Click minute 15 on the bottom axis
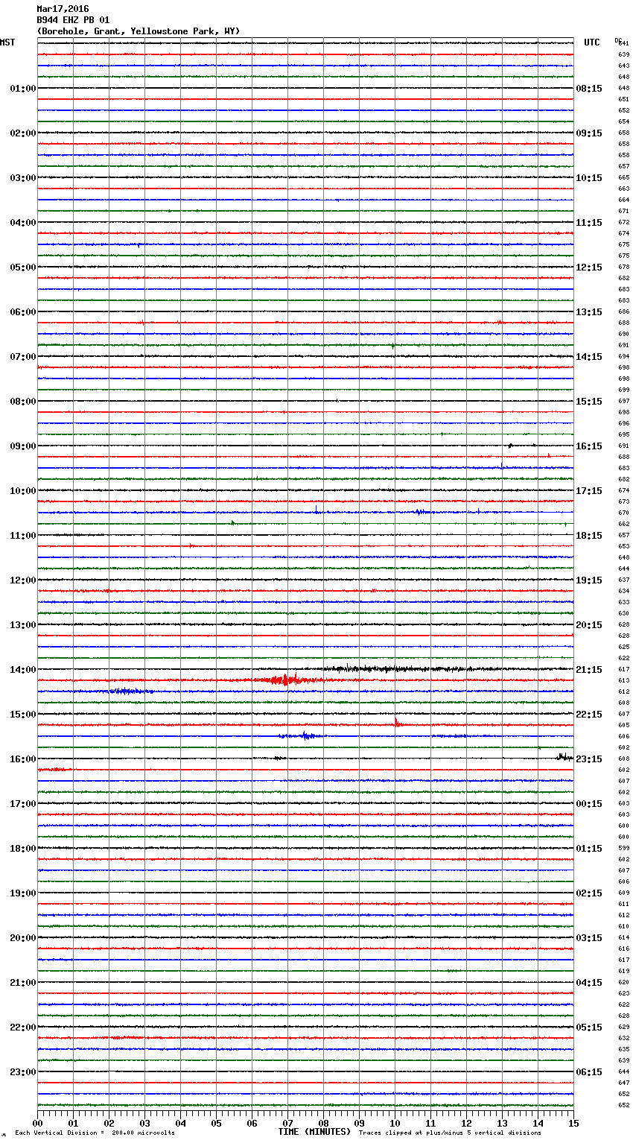This screenshot has height=1143, width=633. [x=573, y=1123]
